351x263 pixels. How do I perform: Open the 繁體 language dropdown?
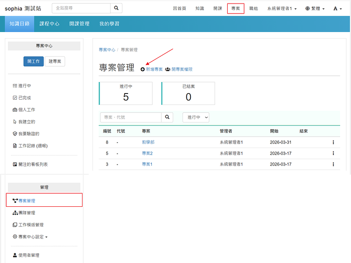coord(315,9)
